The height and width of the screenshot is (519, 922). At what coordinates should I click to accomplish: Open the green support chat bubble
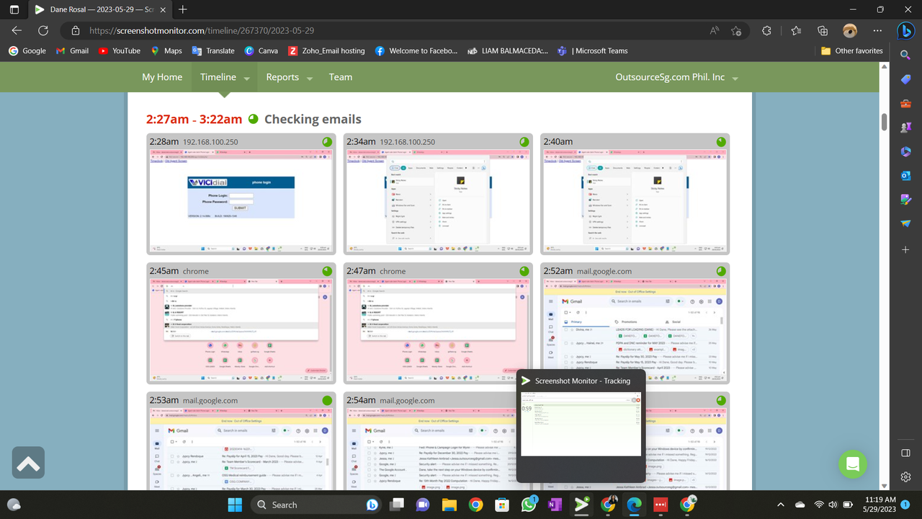click(853, 464)
